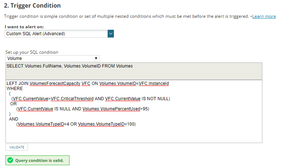Click the Volume dropdown's small black arrow
The image size is (282, 167).
96,58
